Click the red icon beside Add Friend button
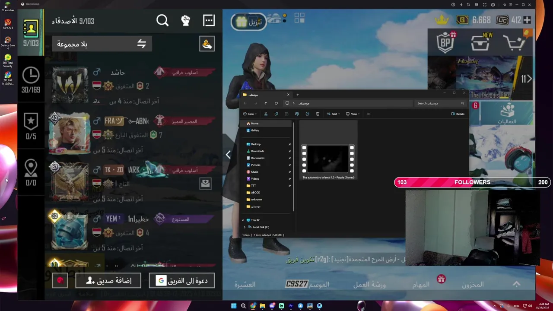This screenshot has height=311, width=553. (x=60, y=280)
